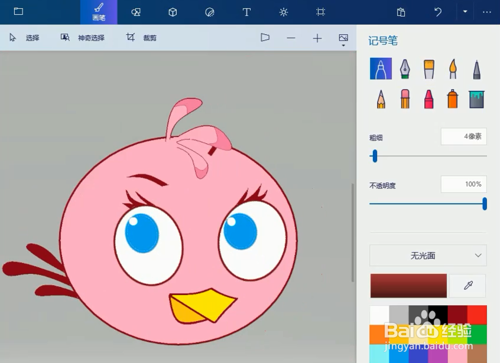Viewport: 500px width, 363px height.
Task: Choose the Crop (裁剪) tool
Action: [x=141, y=38]
